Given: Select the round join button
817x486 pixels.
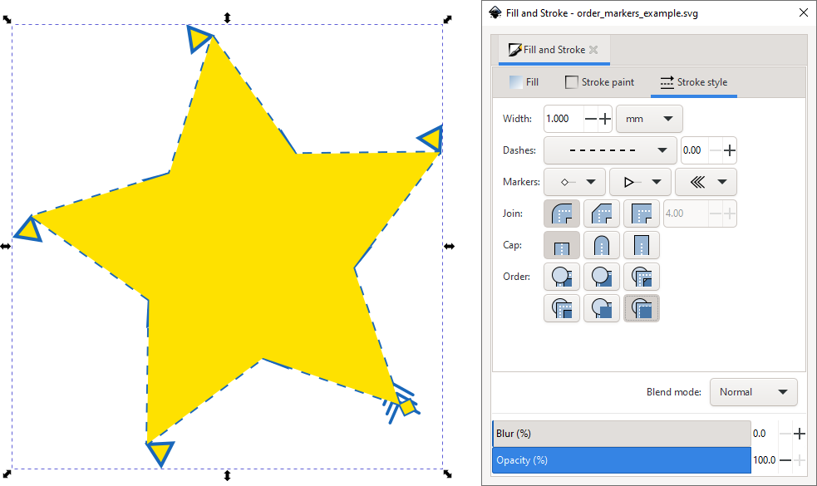Looking at the screenshot, I should tap(562, 214).
